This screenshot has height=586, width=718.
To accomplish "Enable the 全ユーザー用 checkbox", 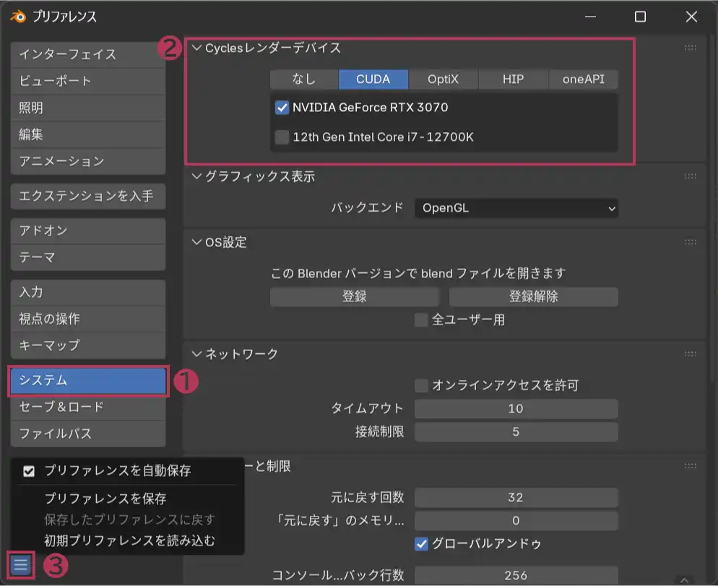I will tap(422, 319).
